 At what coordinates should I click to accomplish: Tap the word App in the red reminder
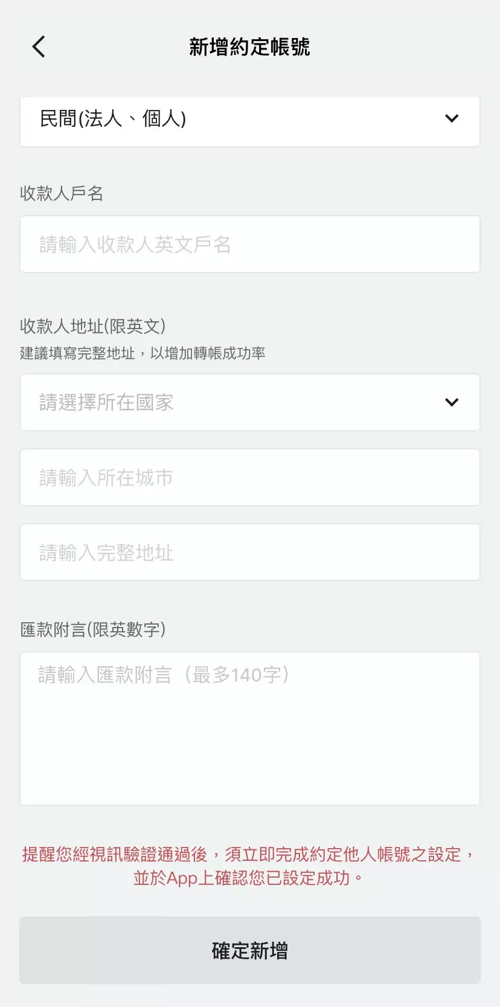(182, 878)
